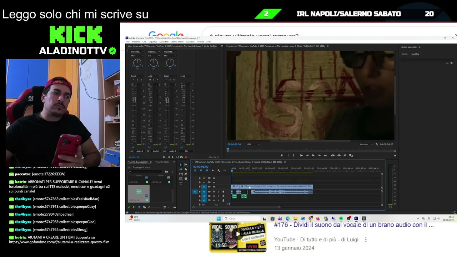Open the Sequenza menu
457x257 pixels.
pos(153,42)
